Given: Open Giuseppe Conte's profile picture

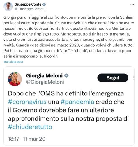Looking at the screenshot, I should [x=8, y=7].
